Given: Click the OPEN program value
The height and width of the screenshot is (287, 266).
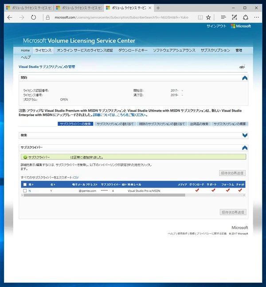Looking at the screenshot, I should pyautogui.click(x=64, y=100).
